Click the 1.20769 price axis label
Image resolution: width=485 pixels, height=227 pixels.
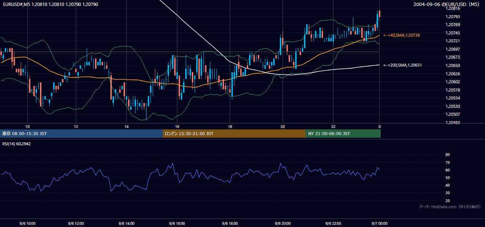pos(452,25)
